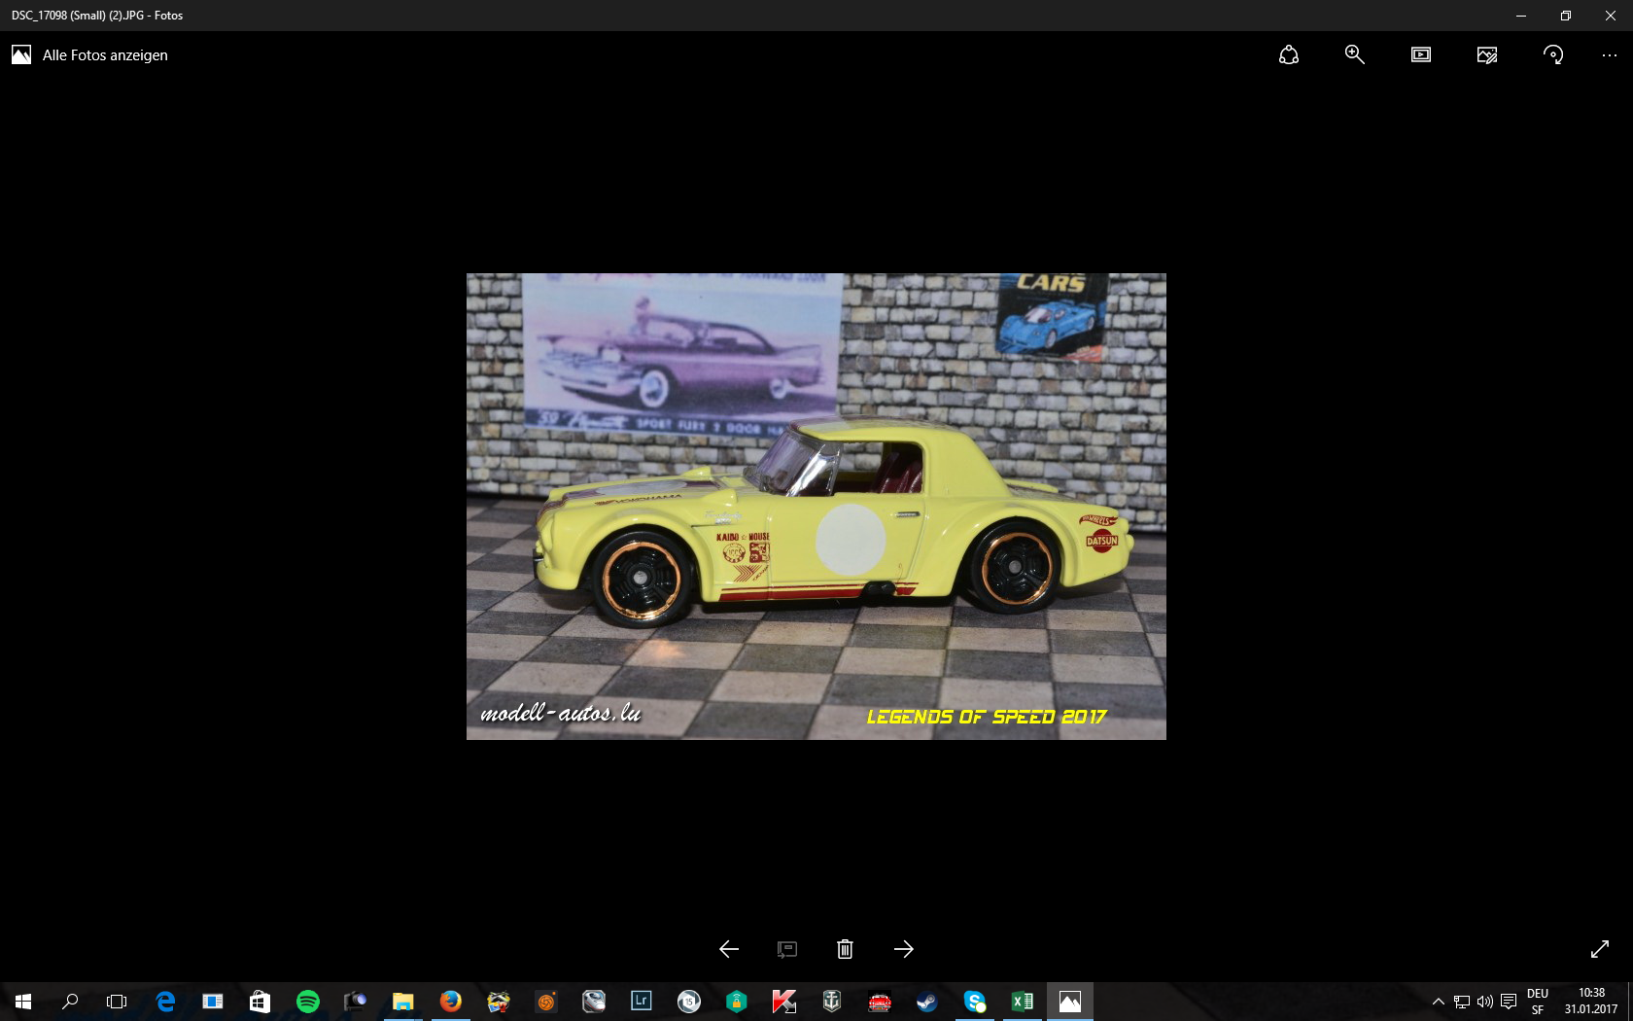Rotate the image clockwise

coord(1552,54)
